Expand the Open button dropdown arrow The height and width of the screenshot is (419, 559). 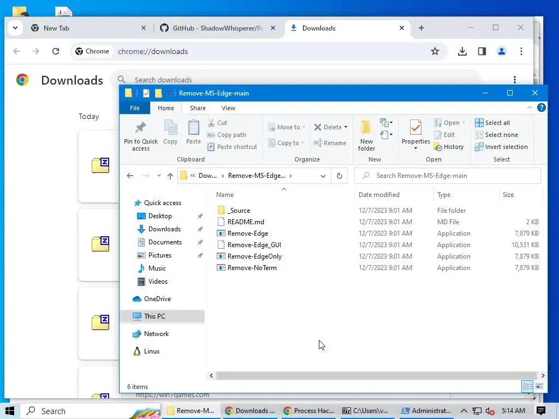tap(463, 123)
